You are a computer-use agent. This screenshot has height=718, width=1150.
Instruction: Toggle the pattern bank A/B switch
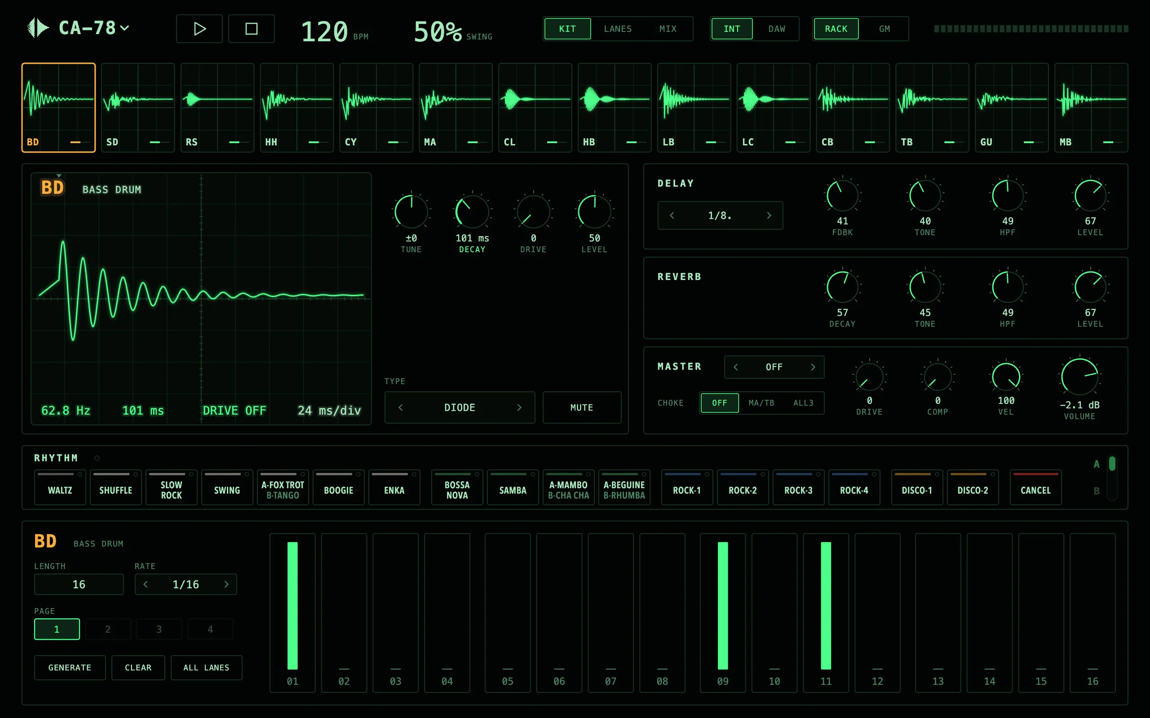tap(1111, 477)
